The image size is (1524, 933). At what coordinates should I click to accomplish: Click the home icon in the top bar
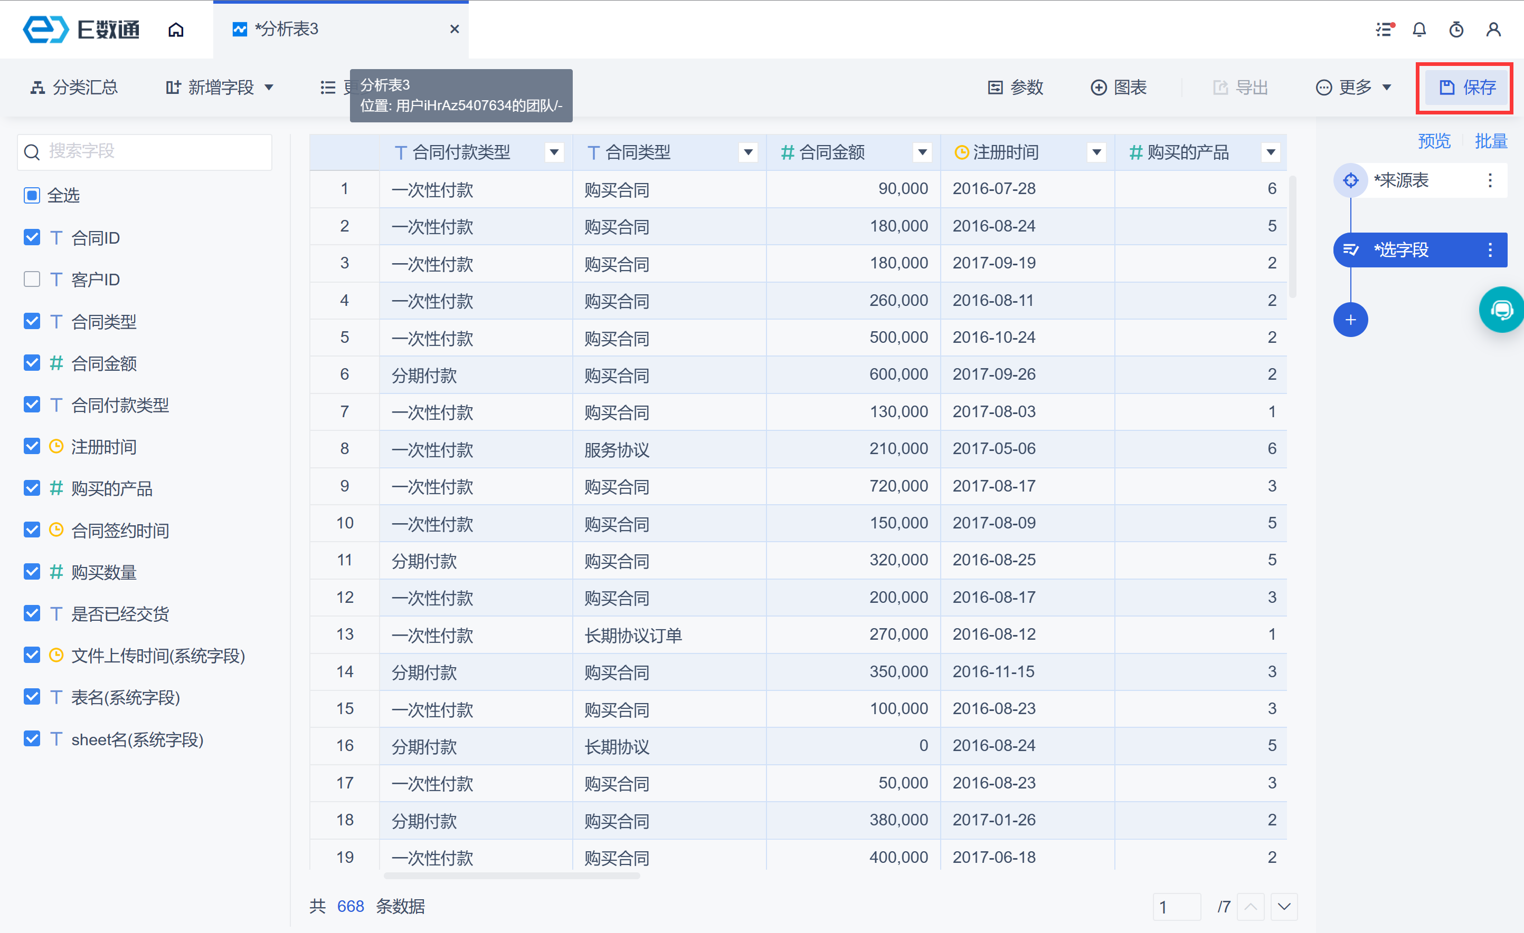click(176, 29)
